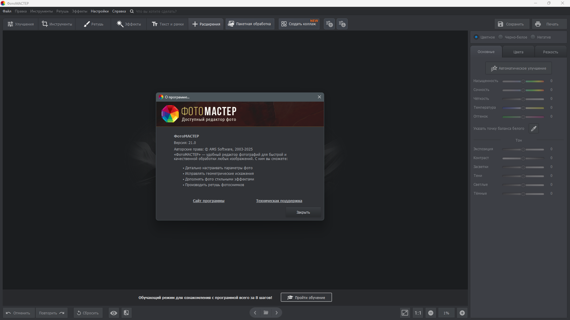
Task: Open the Улучшения toolbar section
Action: pos(20,24)
